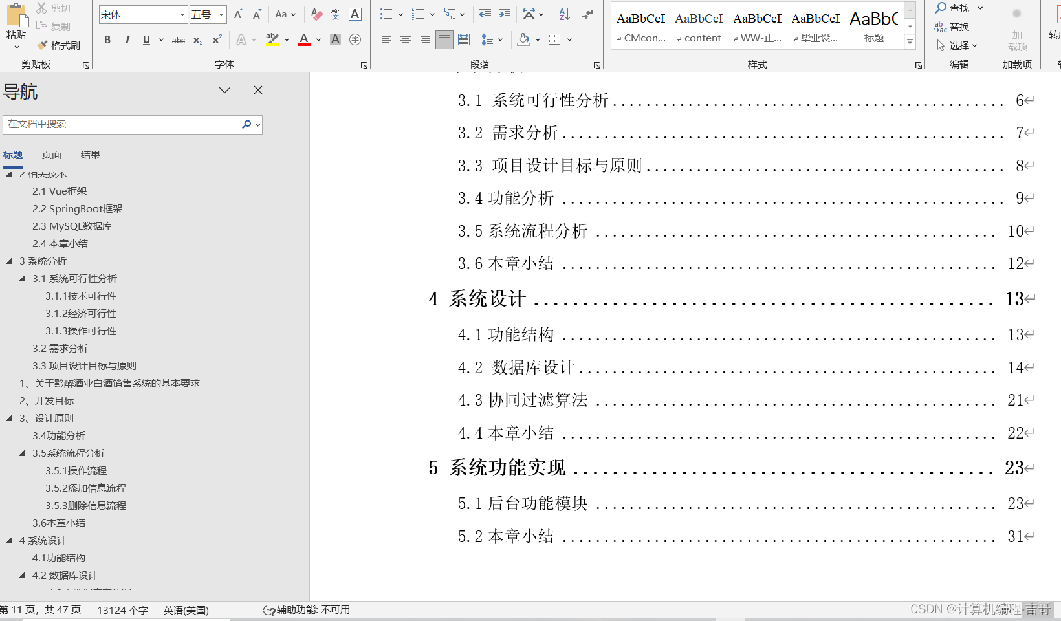Open the font name combo box
The image size is (1061, 621).
(143, 14)
